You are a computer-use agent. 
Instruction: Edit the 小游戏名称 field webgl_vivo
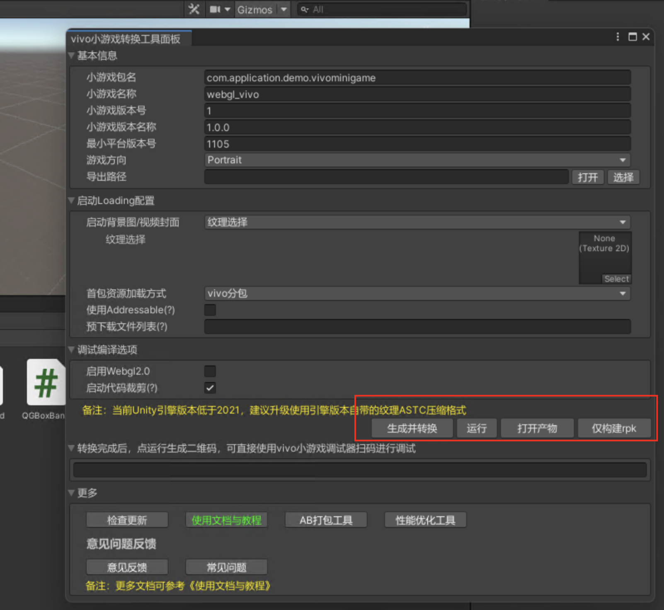point(417,94)
